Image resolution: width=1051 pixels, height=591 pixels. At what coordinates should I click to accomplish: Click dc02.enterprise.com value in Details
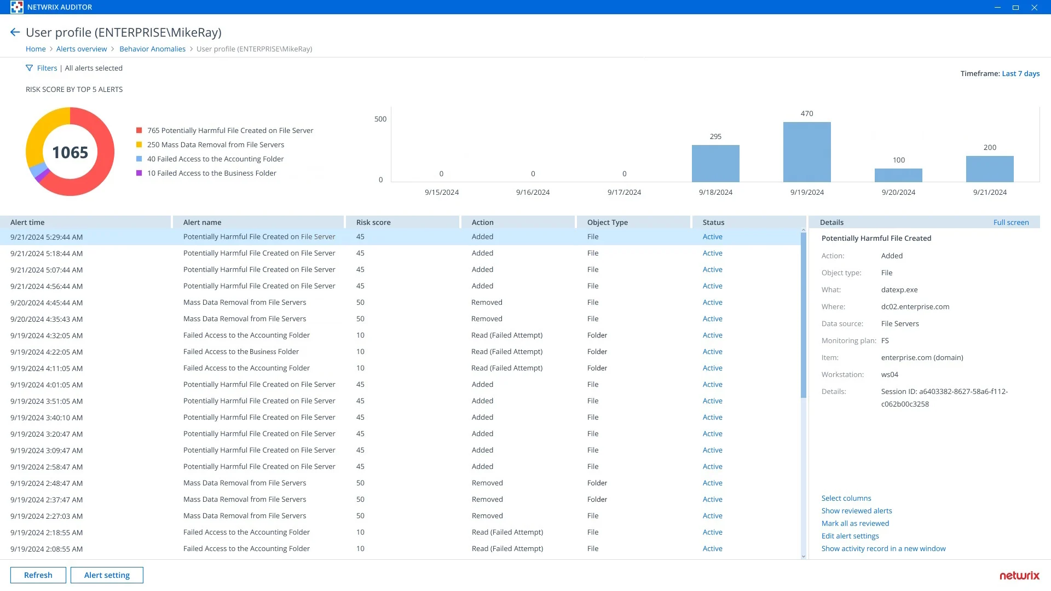(915, 307)
